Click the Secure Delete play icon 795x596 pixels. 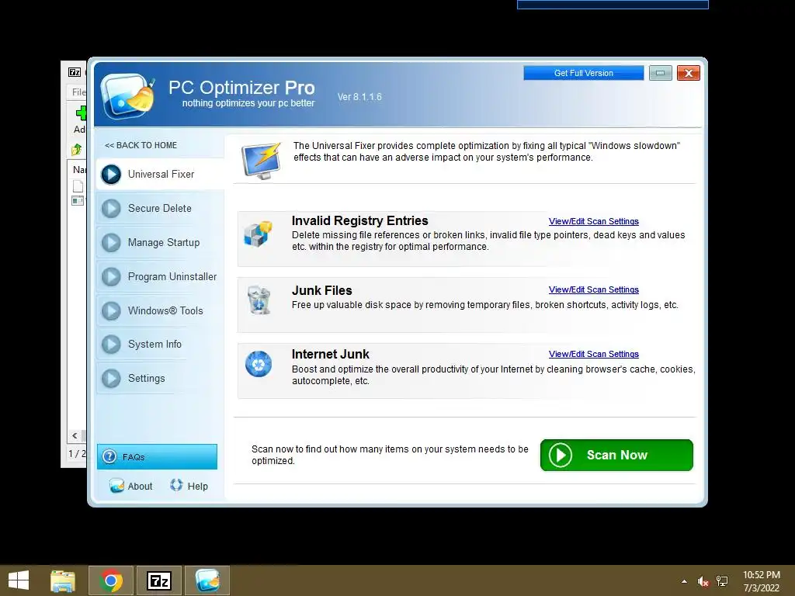(x=111, y=208)
